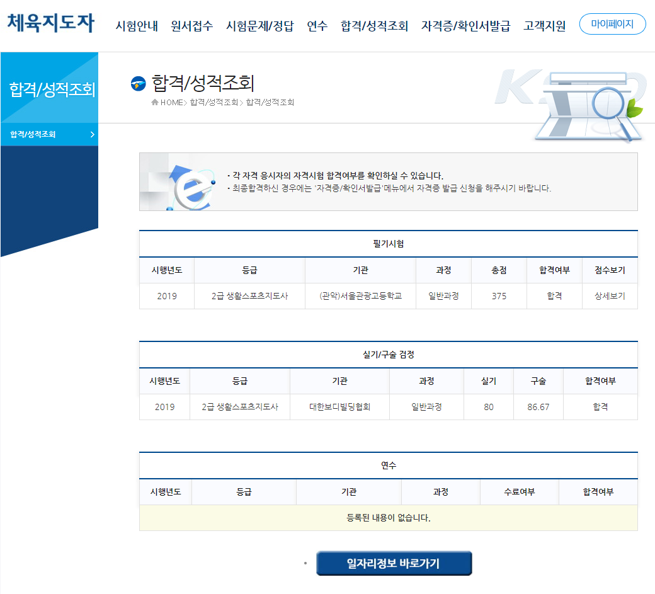Open the 원서접수 menu
Screen dimensions: 655x594
[191, 26]
